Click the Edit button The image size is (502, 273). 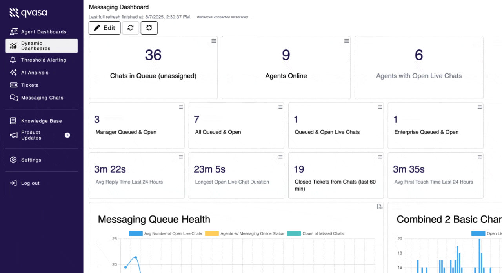point(104,28)
